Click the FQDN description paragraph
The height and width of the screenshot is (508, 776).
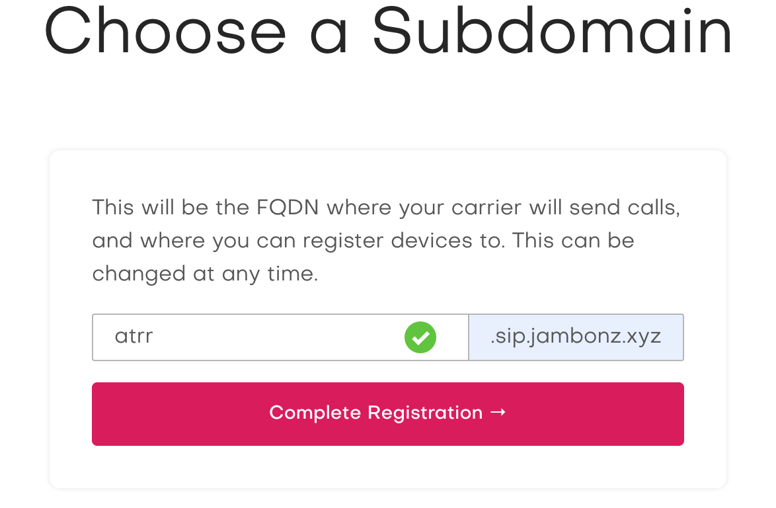(386, 240)
